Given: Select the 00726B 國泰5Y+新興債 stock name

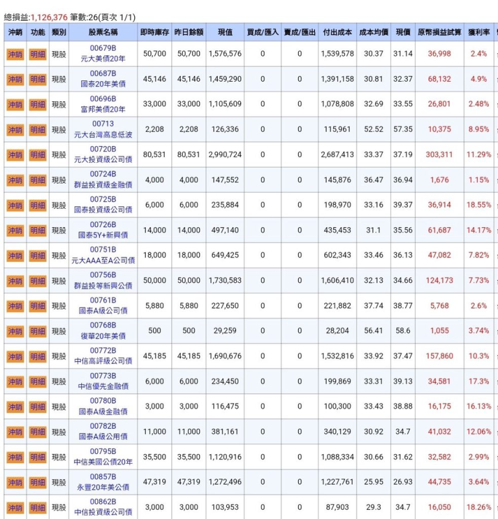Looking at the screenshot, I should coord(103,230).
